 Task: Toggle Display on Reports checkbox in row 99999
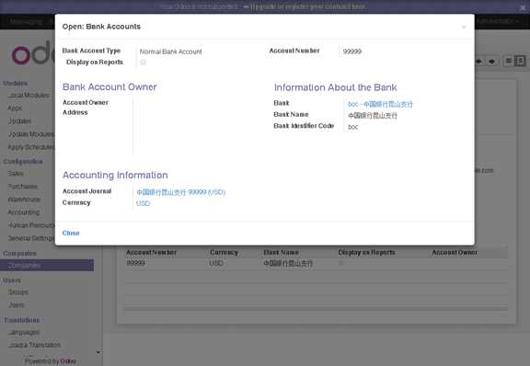pos(341,263)
